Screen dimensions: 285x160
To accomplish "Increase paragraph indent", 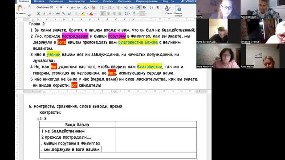I will pyautogui.click(x=132, y=8).
